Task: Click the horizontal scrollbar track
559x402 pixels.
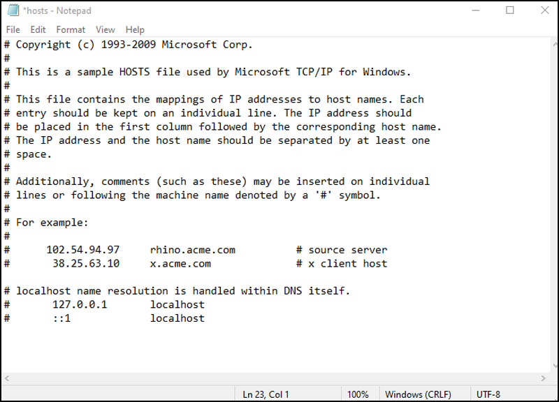Action: click(279, 379)
